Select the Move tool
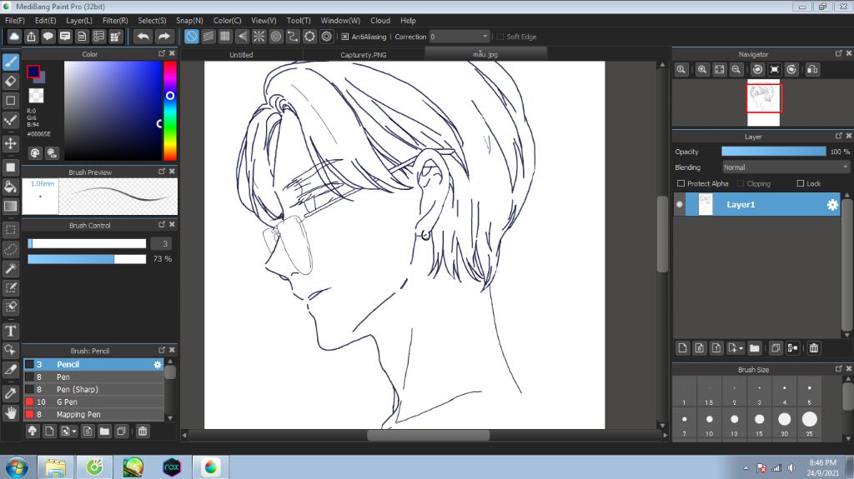The width and height of the screenshot is (854, 479). point(10,143)
